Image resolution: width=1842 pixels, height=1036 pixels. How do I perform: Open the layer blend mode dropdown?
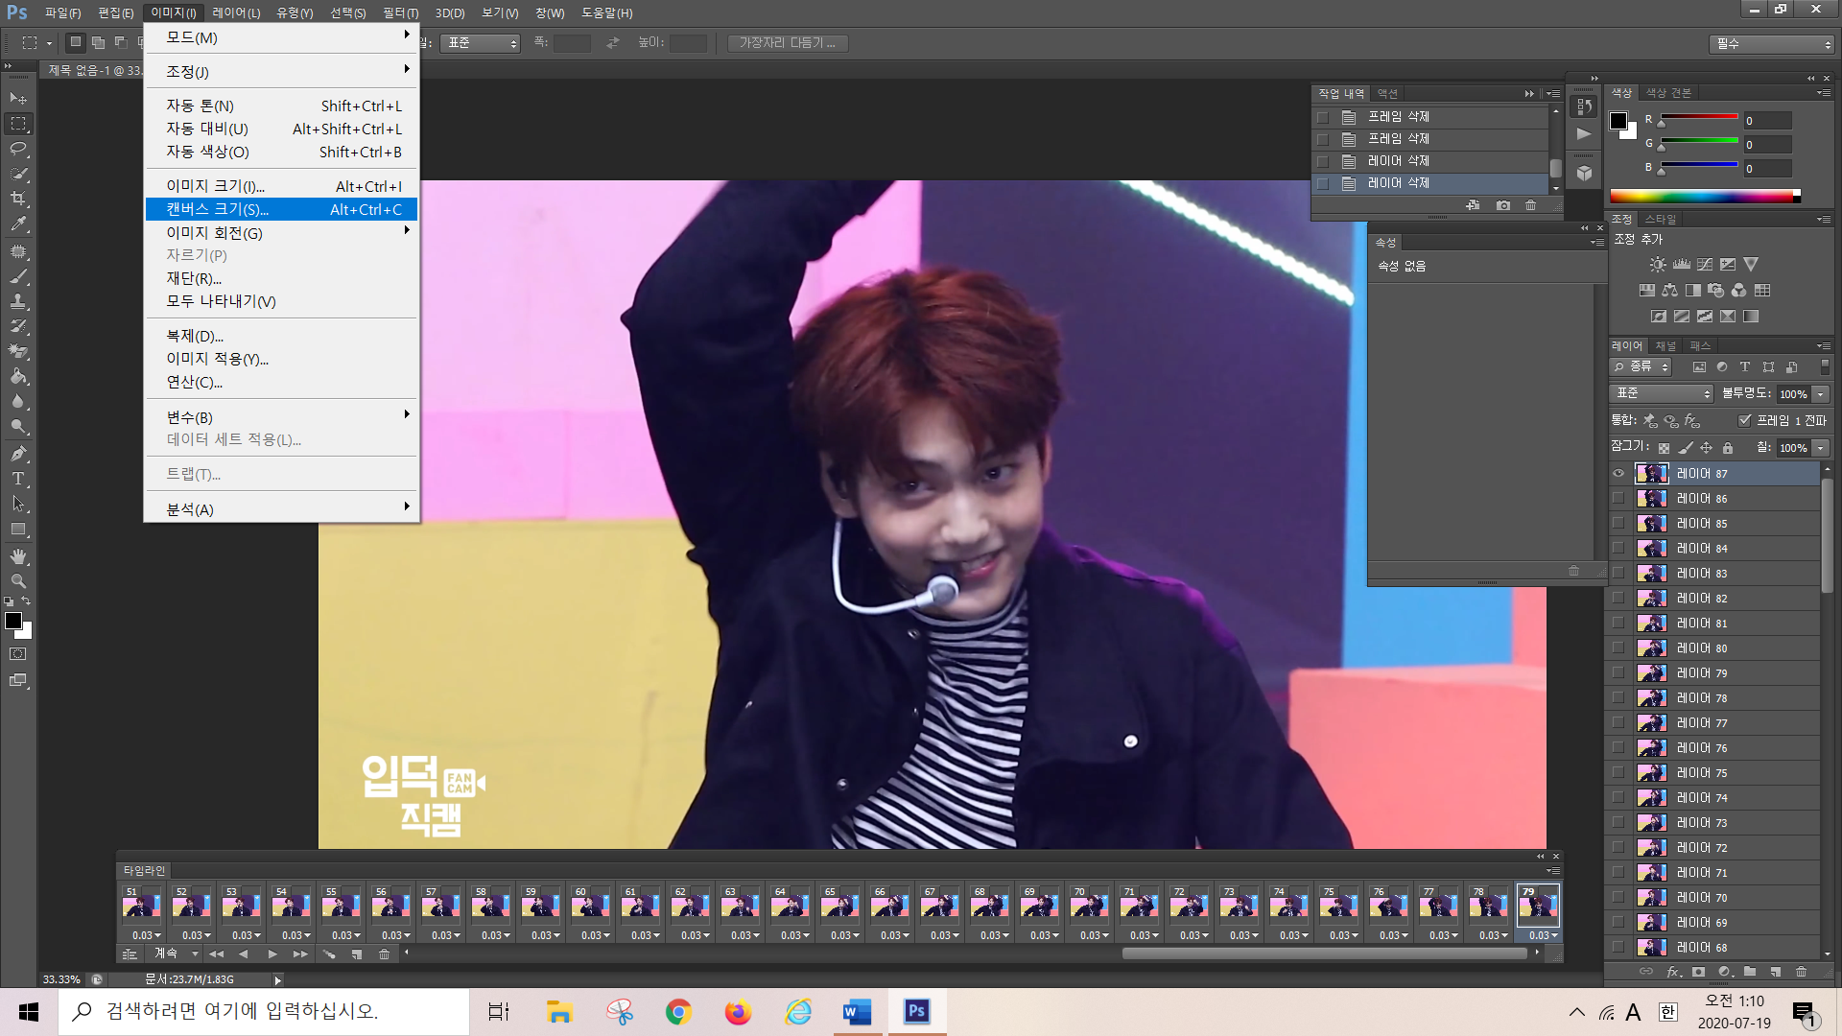tap(1663, 393)
